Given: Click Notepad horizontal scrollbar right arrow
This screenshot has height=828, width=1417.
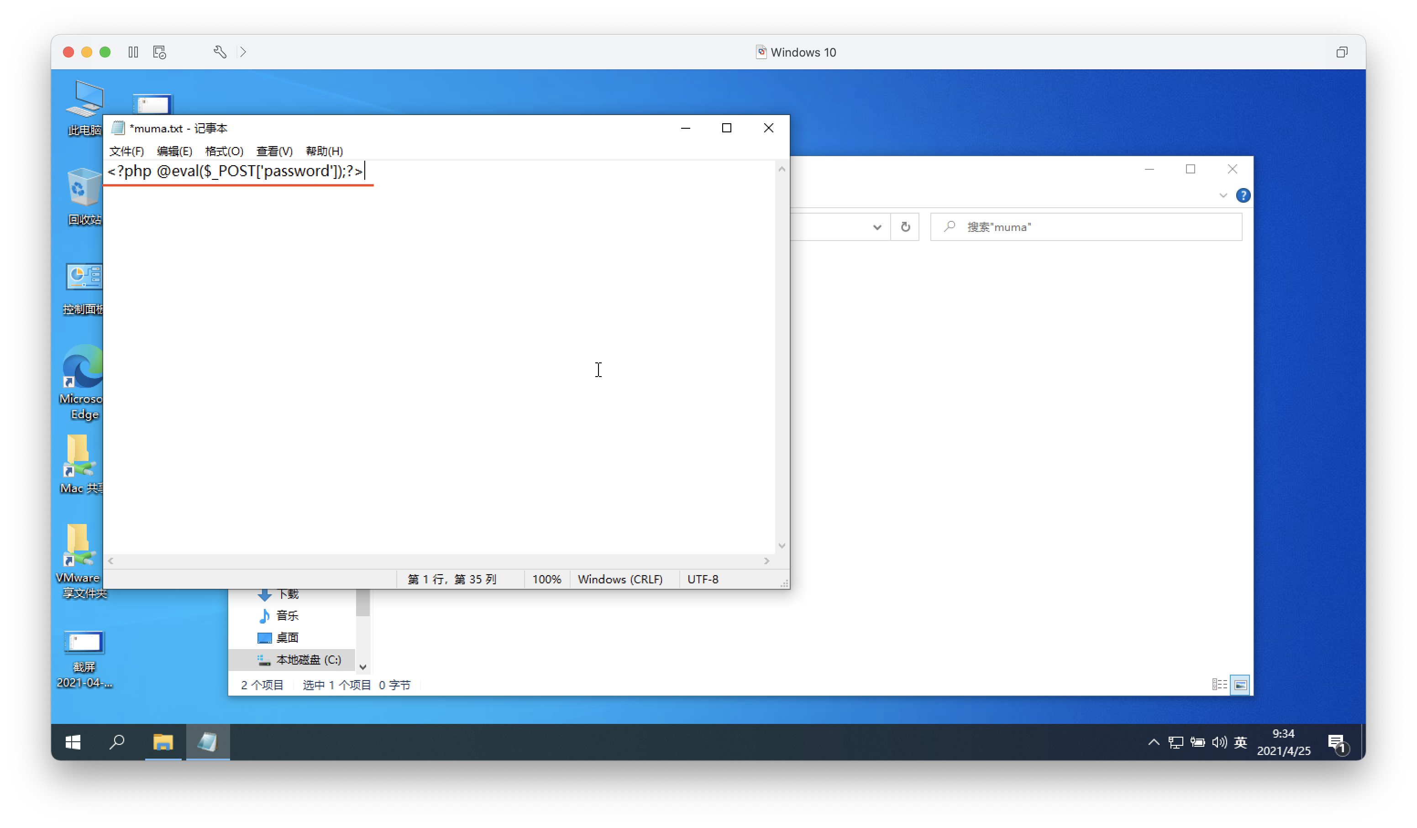Looking at the screenshot, I should 766,561.
